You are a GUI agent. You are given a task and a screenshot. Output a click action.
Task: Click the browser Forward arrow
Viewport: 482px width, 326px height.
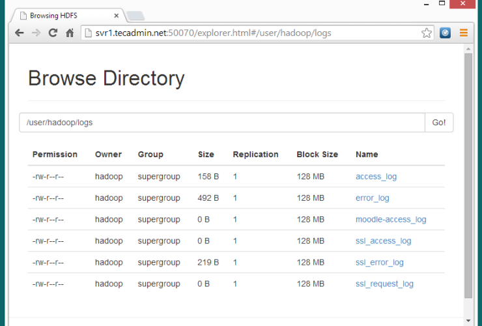(36, 33)
